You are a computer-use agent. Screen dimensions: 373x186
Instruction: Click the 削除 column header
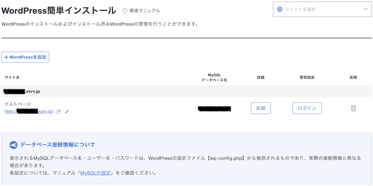tap(353, 78)
